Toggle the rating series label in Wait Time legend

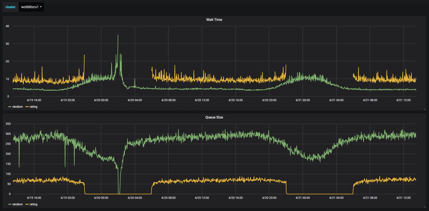pyautogui.click(x=33, y=107)
